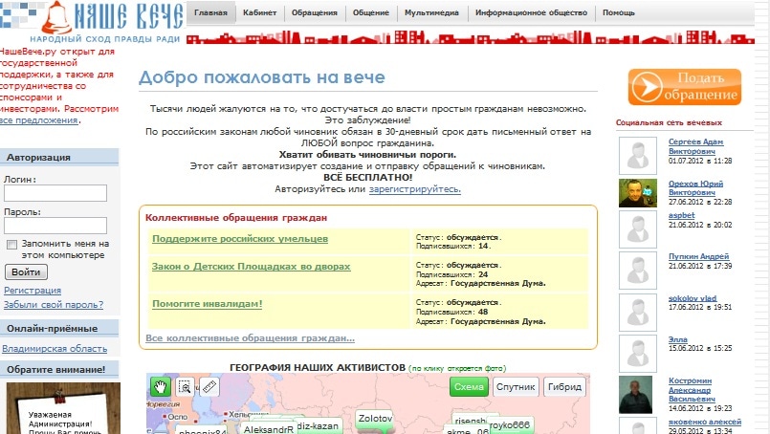Viewport: 770px width, 434px height.
Task: Open the Мультимедиа menu tab
Action: click(429, 14)
